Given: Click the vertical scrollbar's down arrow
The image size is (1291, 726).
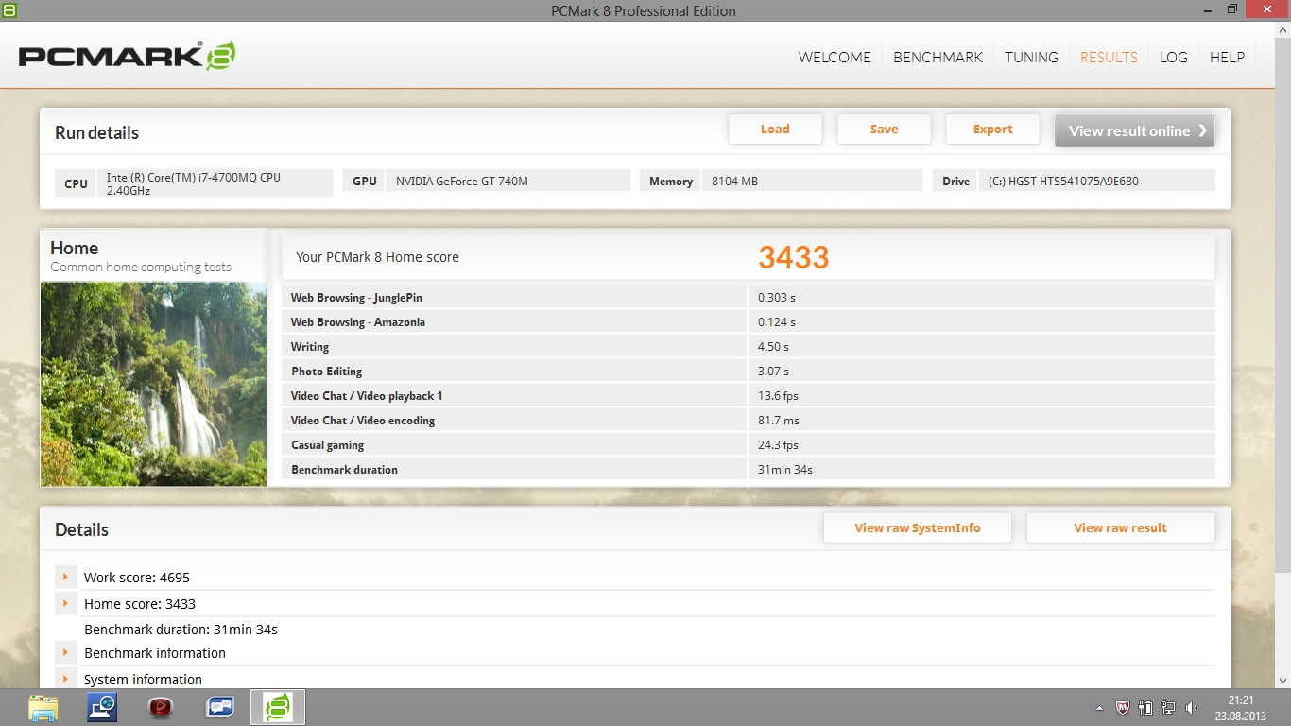Looking at the screenshot, I should coord(1282,680).
